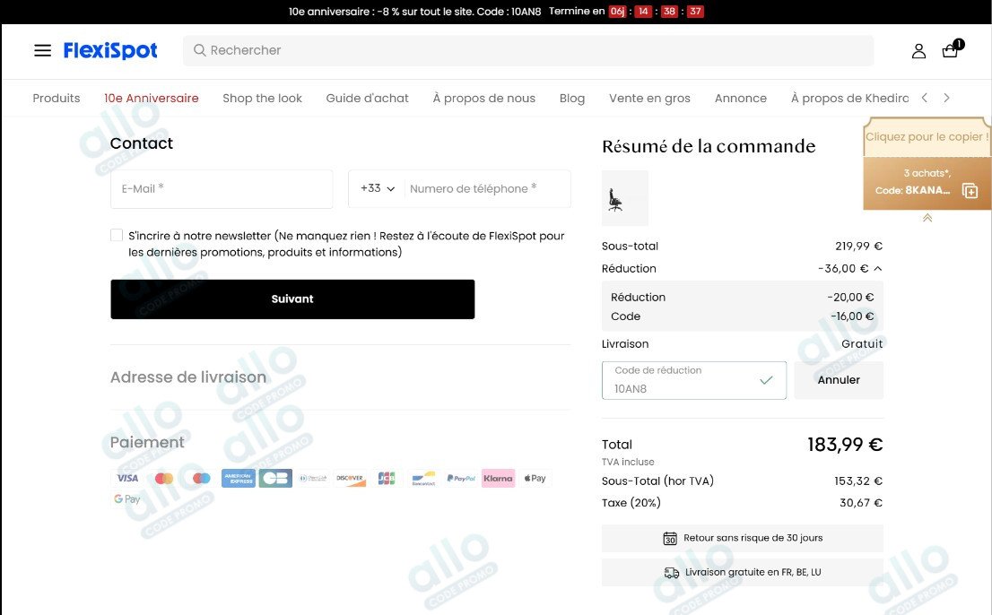Open À propos de Khedira item

[x=849, y=98]
